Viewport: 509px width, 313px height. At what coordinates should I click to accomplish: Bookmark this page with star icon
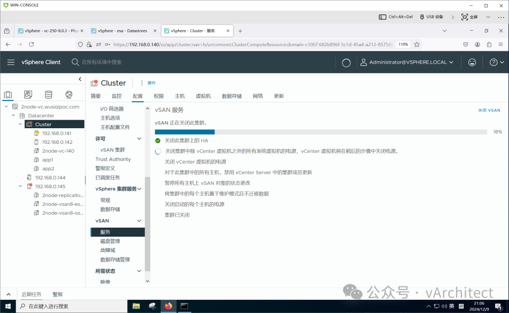(417, 44)
